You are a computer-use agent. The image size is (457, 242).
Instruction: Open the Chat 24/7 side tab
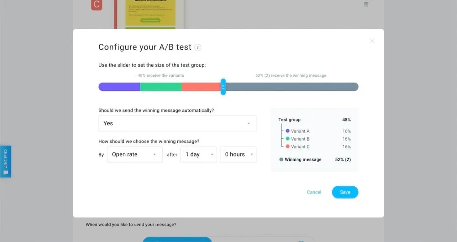point(5,161)
